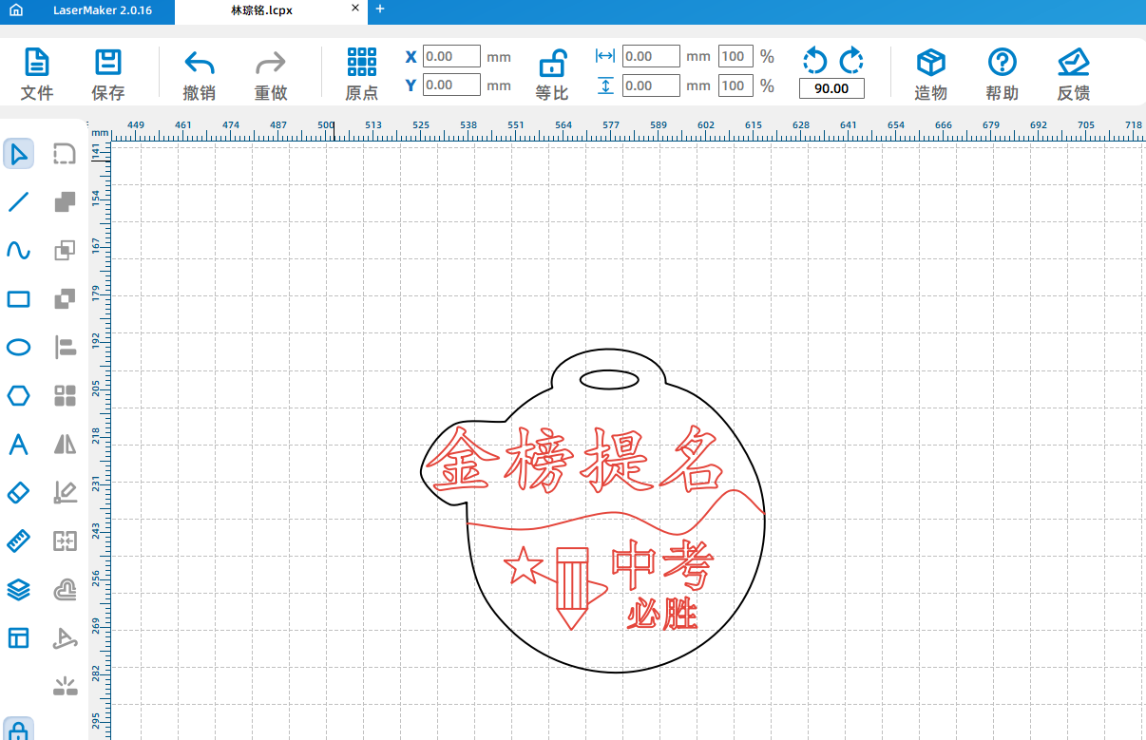Rotate clockwise using the right rotation icon

pyautogui.click(x=851, y=61)
